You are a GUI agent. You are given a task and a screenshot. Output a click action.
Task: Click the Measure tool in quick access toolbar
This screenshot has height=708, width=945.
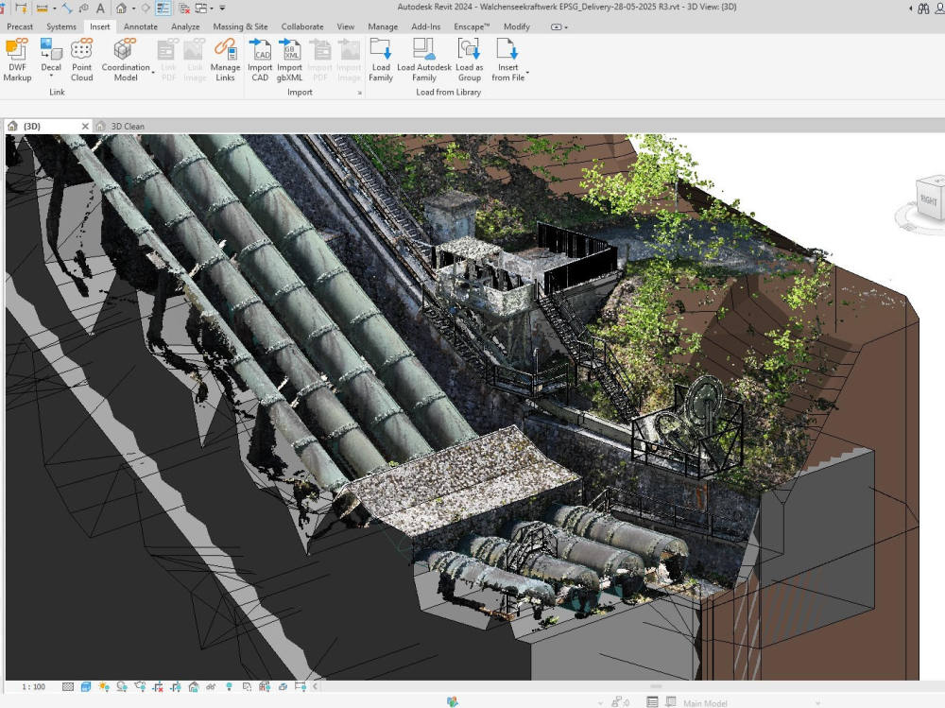coord(42,9)
